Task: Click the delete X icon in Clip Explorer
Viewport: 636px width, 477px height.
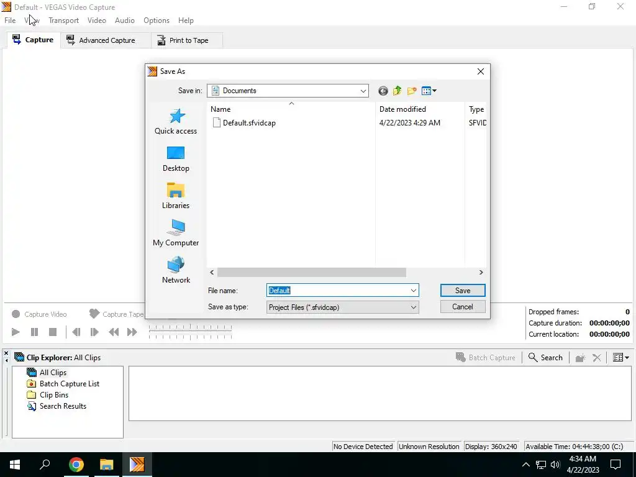Action: point(597,358)
